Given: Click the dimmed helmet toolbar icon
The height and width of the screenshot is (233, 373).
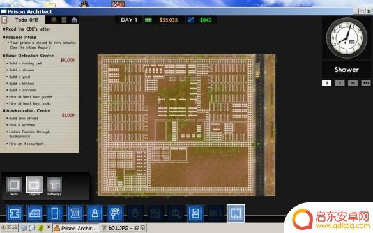Looking at the screenshot, I should 135,213.
